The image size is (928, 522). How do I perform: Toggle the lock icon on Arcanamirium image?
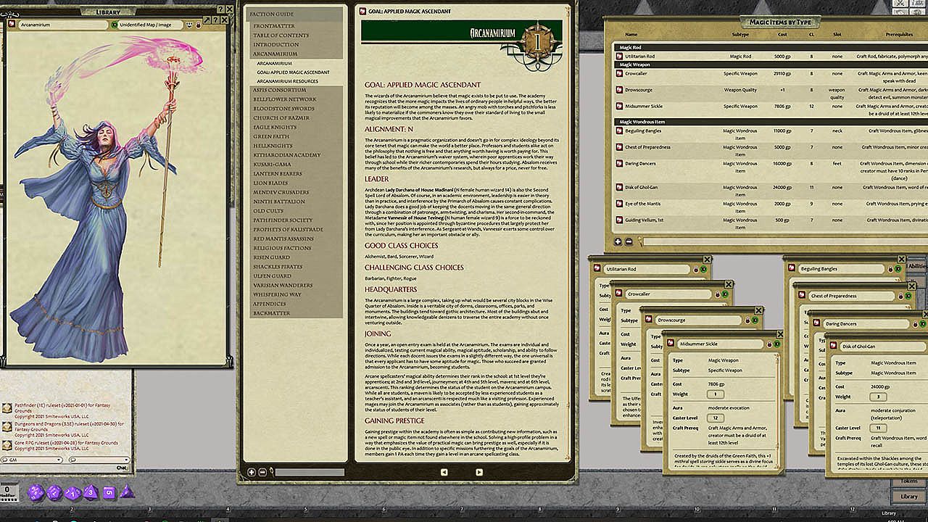tap(198, 25)
